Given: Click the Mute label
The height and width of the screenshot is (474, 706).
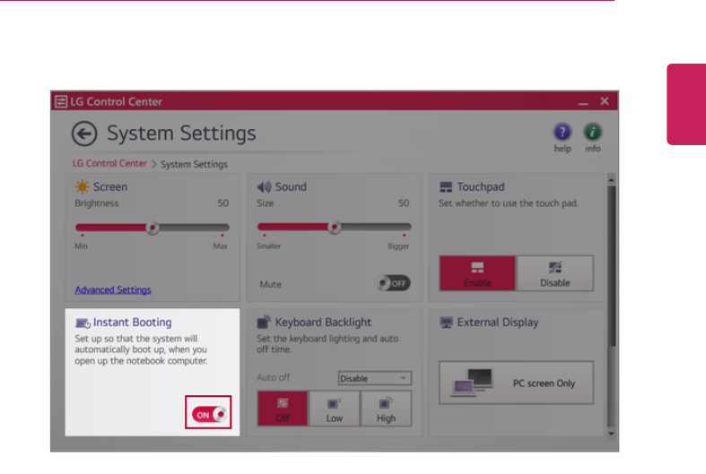Looking at the screenshot, I should click(270, 284).
